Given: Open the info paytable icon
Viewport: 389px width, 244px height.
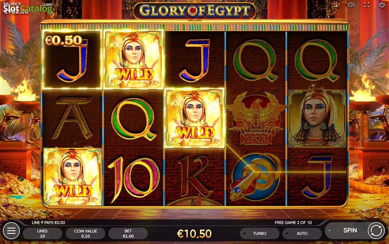Looking at the screenshot, I should point(336,5).
